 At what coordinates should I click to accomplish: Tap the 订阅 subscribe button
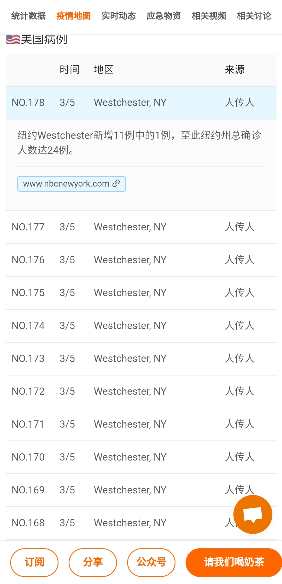click(34, 562)
